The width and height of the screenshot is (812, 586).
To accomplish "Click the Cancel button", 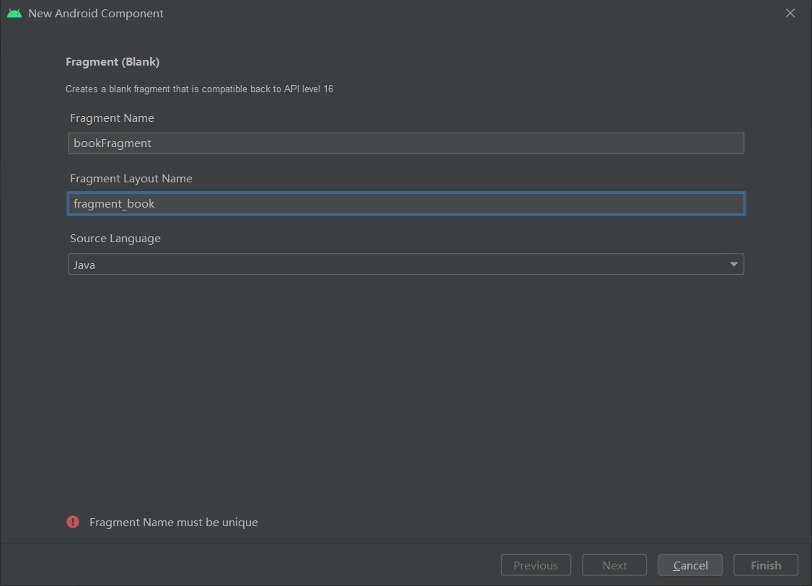I will [x=690, y=565].
